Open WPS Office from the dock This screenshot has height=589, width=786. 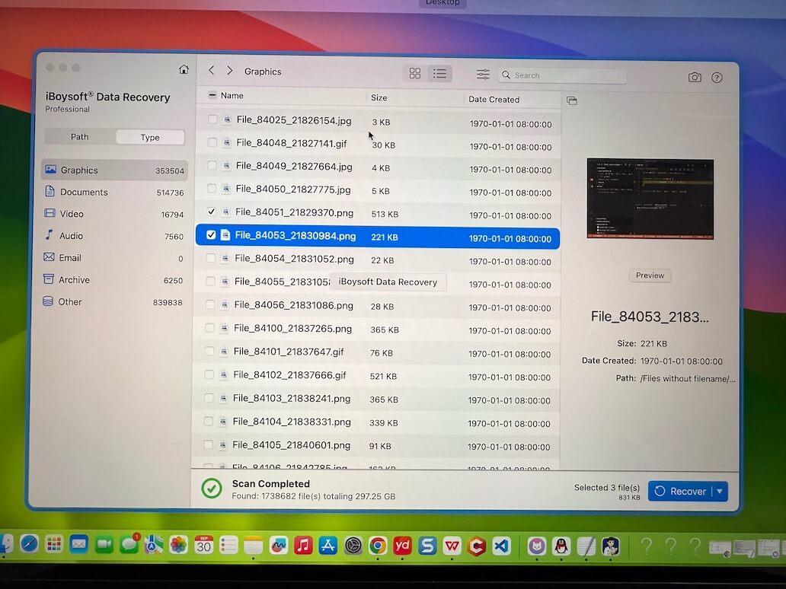(x=452, y=546)
